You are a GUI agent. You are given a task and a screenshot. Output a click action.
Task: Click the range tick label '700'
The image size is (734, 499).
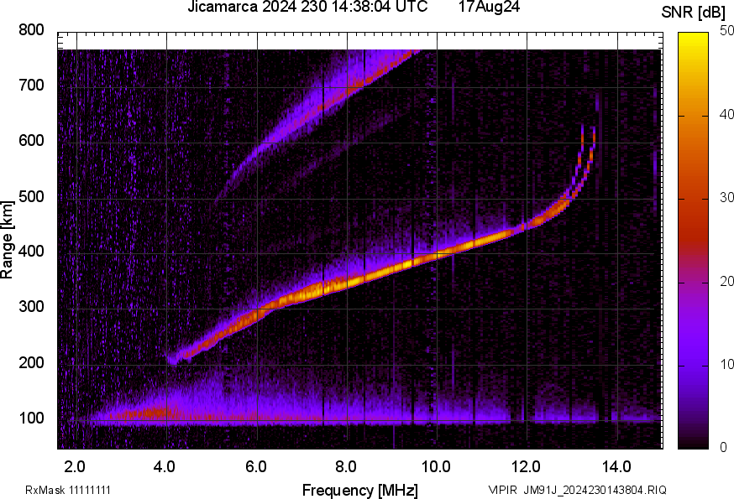(x=31, y=85)
